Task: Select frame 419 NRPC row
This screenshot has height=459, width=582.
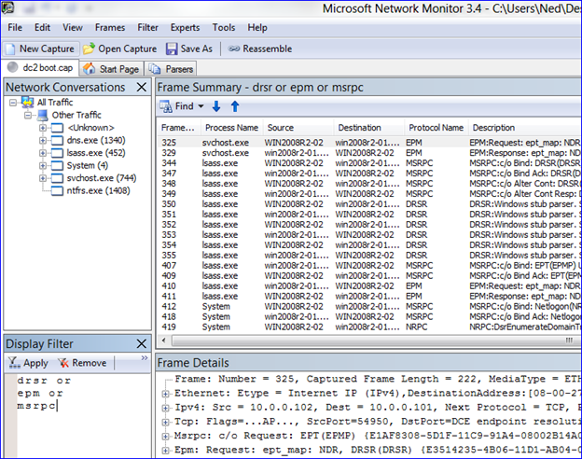Action: pyautogui.click(x=369, y=327)
